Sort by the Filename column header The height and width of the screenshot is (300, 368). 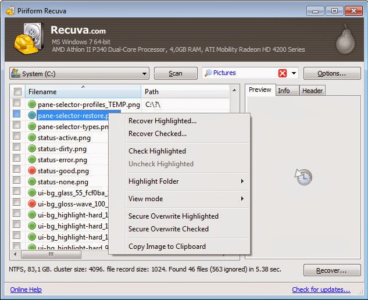tap(83, 91)
